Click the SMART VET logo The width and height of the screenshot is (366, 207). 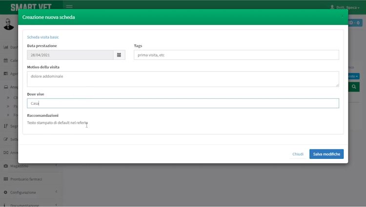(31, 7)
